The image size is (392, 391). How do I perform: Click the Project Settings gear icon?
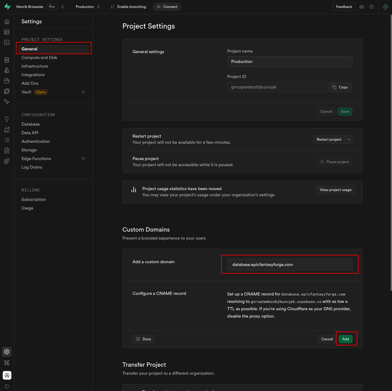pyautogui.click(x=7, y=352)
